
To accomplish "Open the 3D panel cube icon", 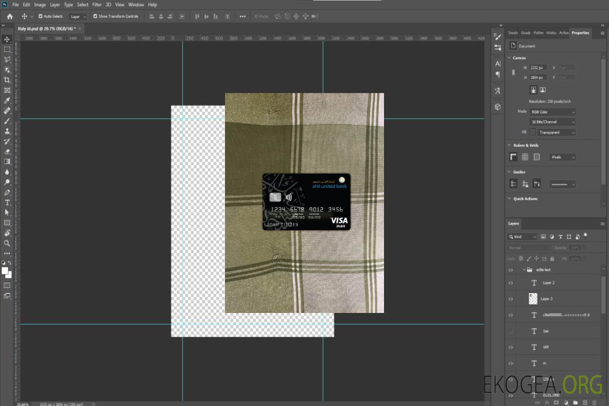I will click(498, 107).
